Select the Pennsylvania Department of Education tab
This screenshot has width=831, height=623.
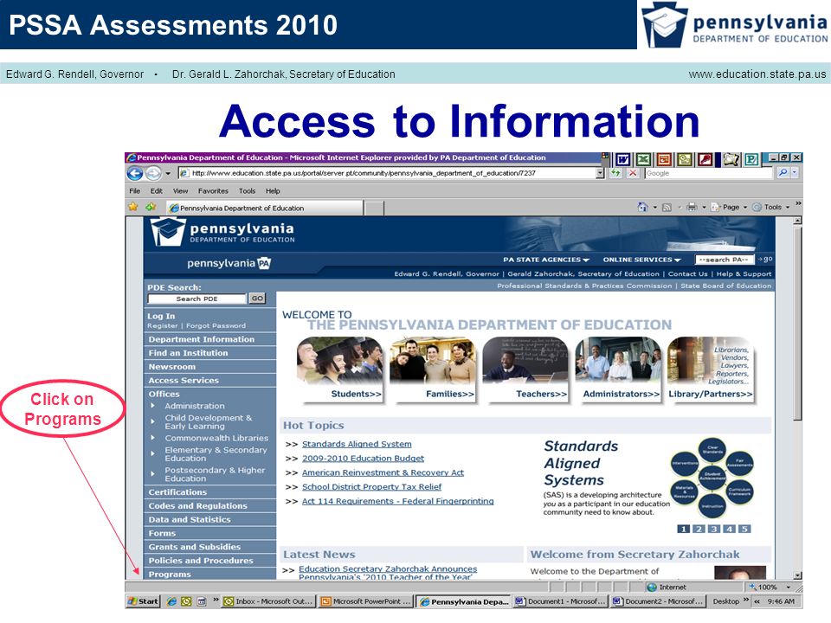click(265, 209)
